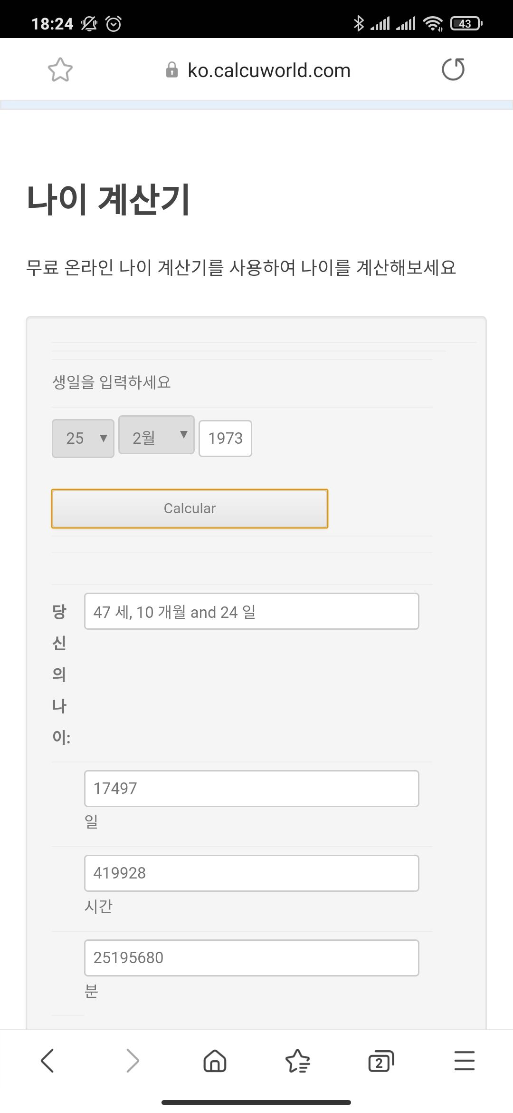The height and width of the screenshot is (1113, 513).
Task: Click the minutes result field 25195680
Action: coord(251,957)
